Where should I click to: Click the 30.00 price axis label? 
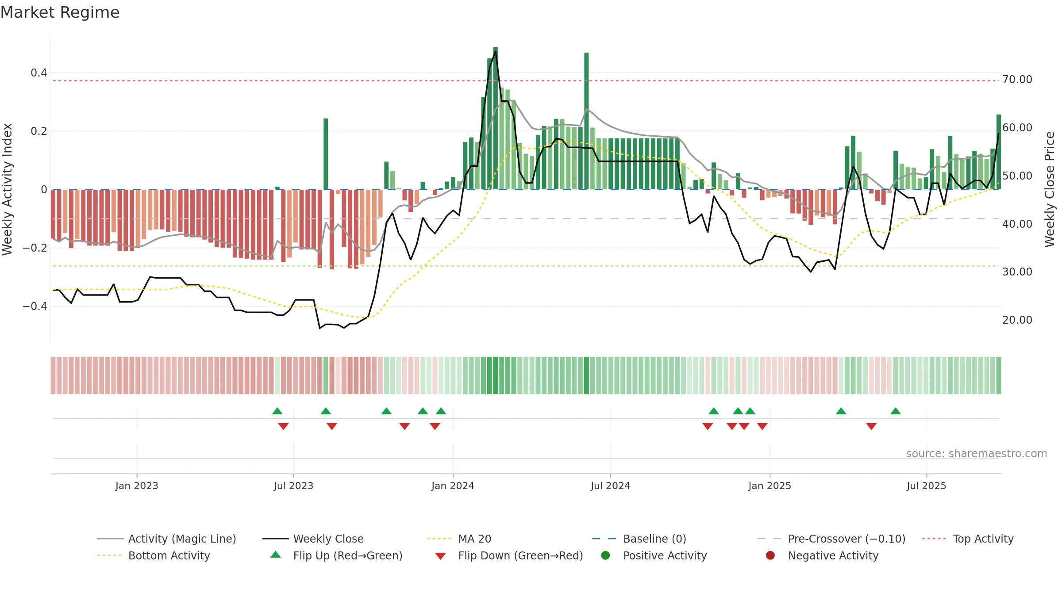click(x=1017, y=272)
